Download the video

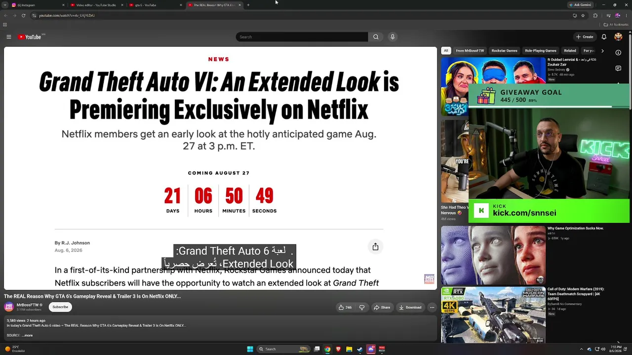pyautogui.click(x=410, y=308)
